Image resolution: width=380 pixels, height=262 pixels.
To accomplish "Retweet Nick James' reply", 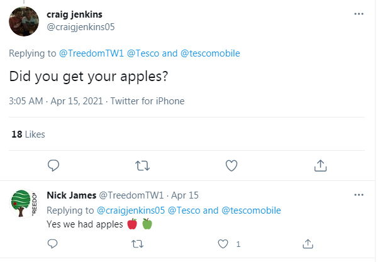I will pos(137,243).
